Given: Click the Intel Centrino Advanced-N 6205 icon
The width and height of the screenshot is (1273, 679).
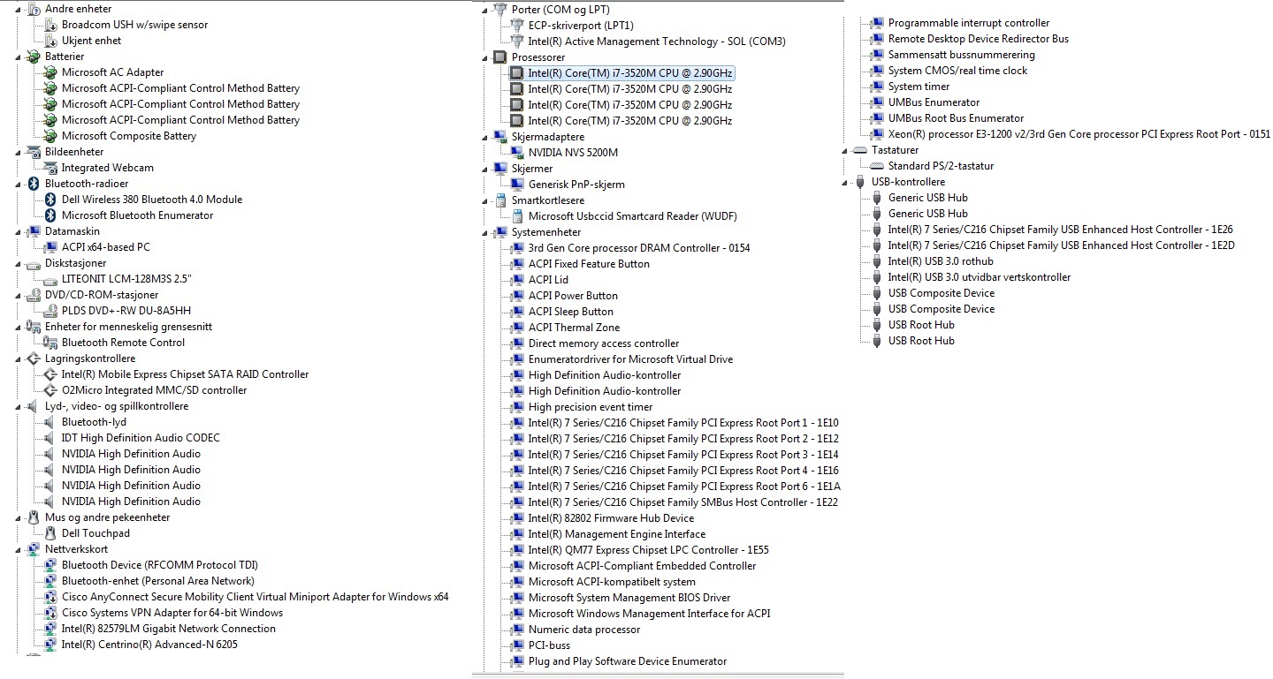Looking at the screenshot, I should click(x=50, y=645).
